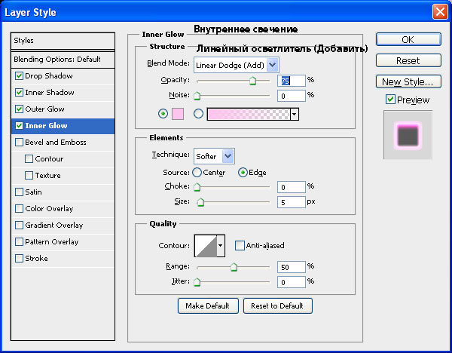This screenshot has width=452, height=353.
Task: Click the Noise slider handle
Action: (197, 96)
